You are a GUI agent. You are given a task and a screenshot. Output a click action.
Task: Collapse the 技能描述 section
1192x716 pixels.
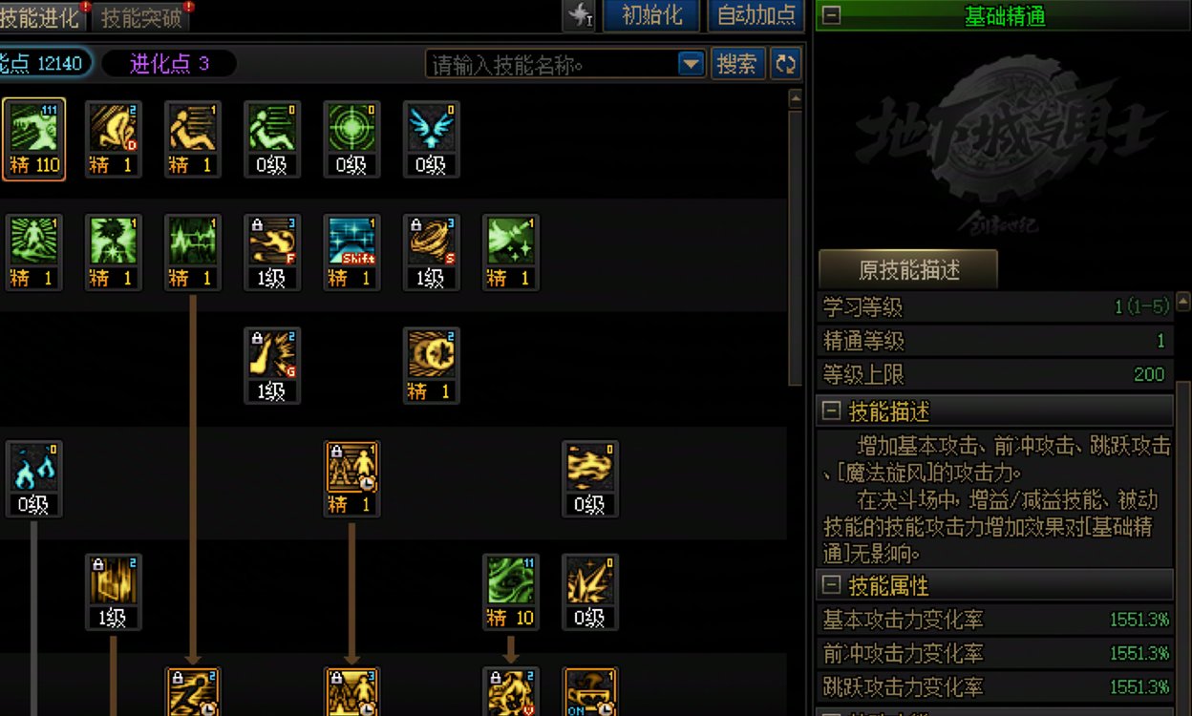click(x=832, y=411)
